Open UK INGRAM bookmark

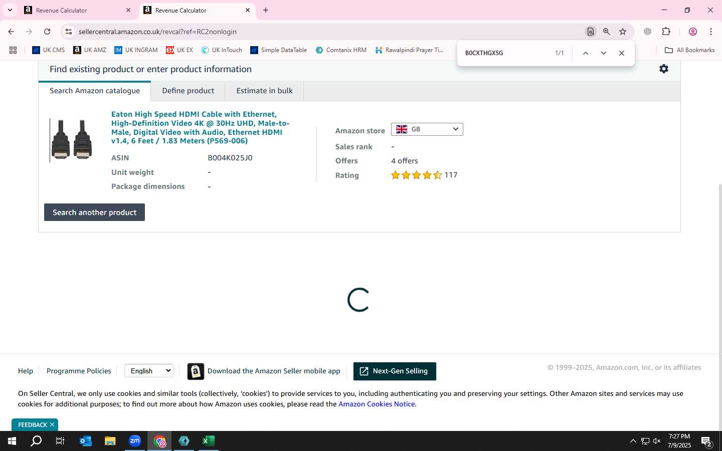136,50
